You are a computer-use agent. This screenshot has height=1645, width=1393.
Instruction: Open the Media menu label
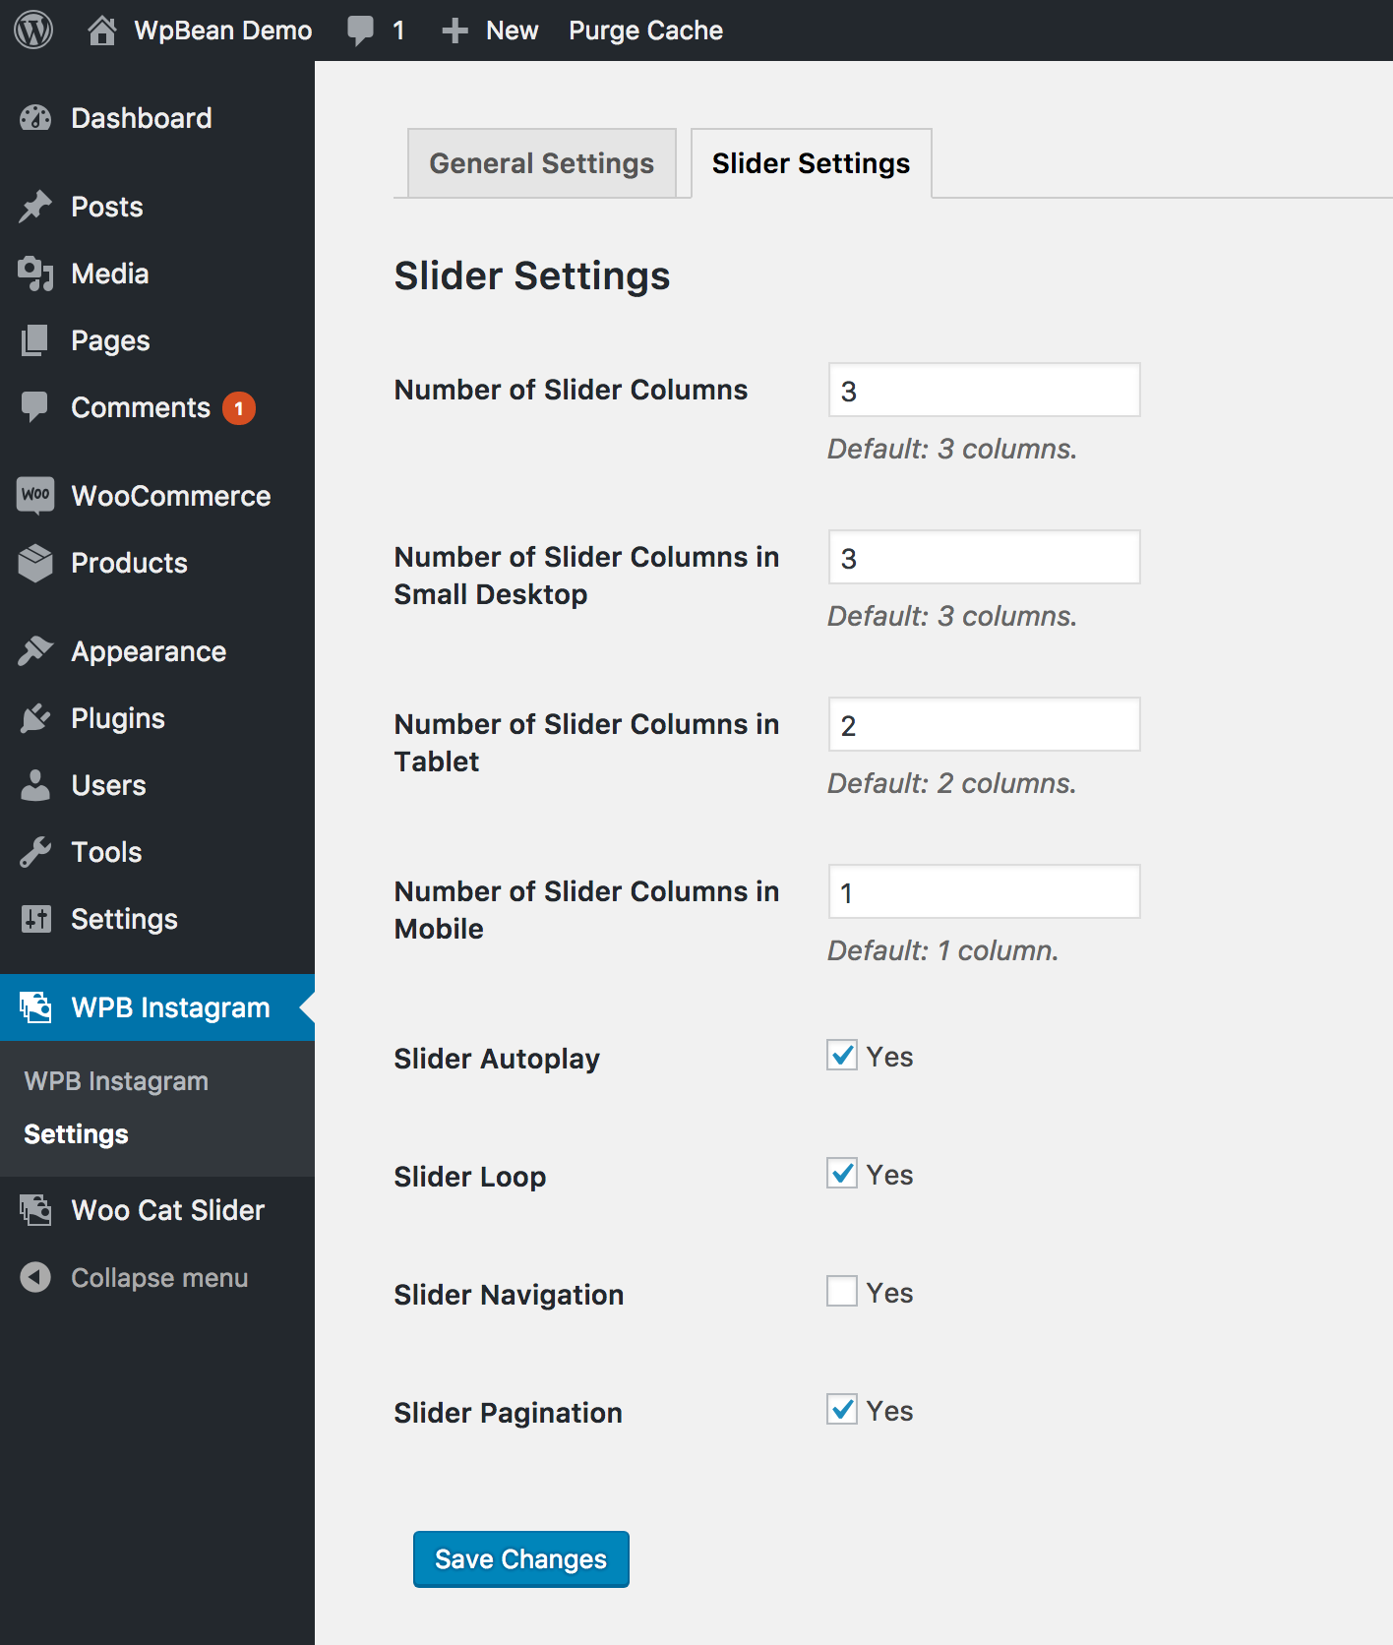110,274
